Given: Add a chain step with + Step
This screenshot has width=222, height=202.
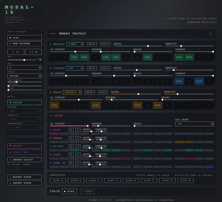Looking at the screenshot, I should [87, 191].
